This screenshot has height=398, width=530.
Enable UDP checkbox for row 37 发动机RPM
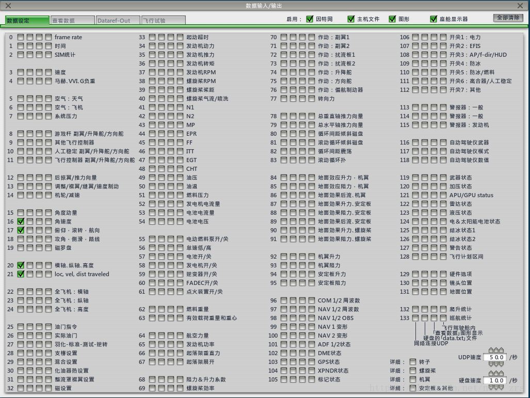tap(152, 72)
